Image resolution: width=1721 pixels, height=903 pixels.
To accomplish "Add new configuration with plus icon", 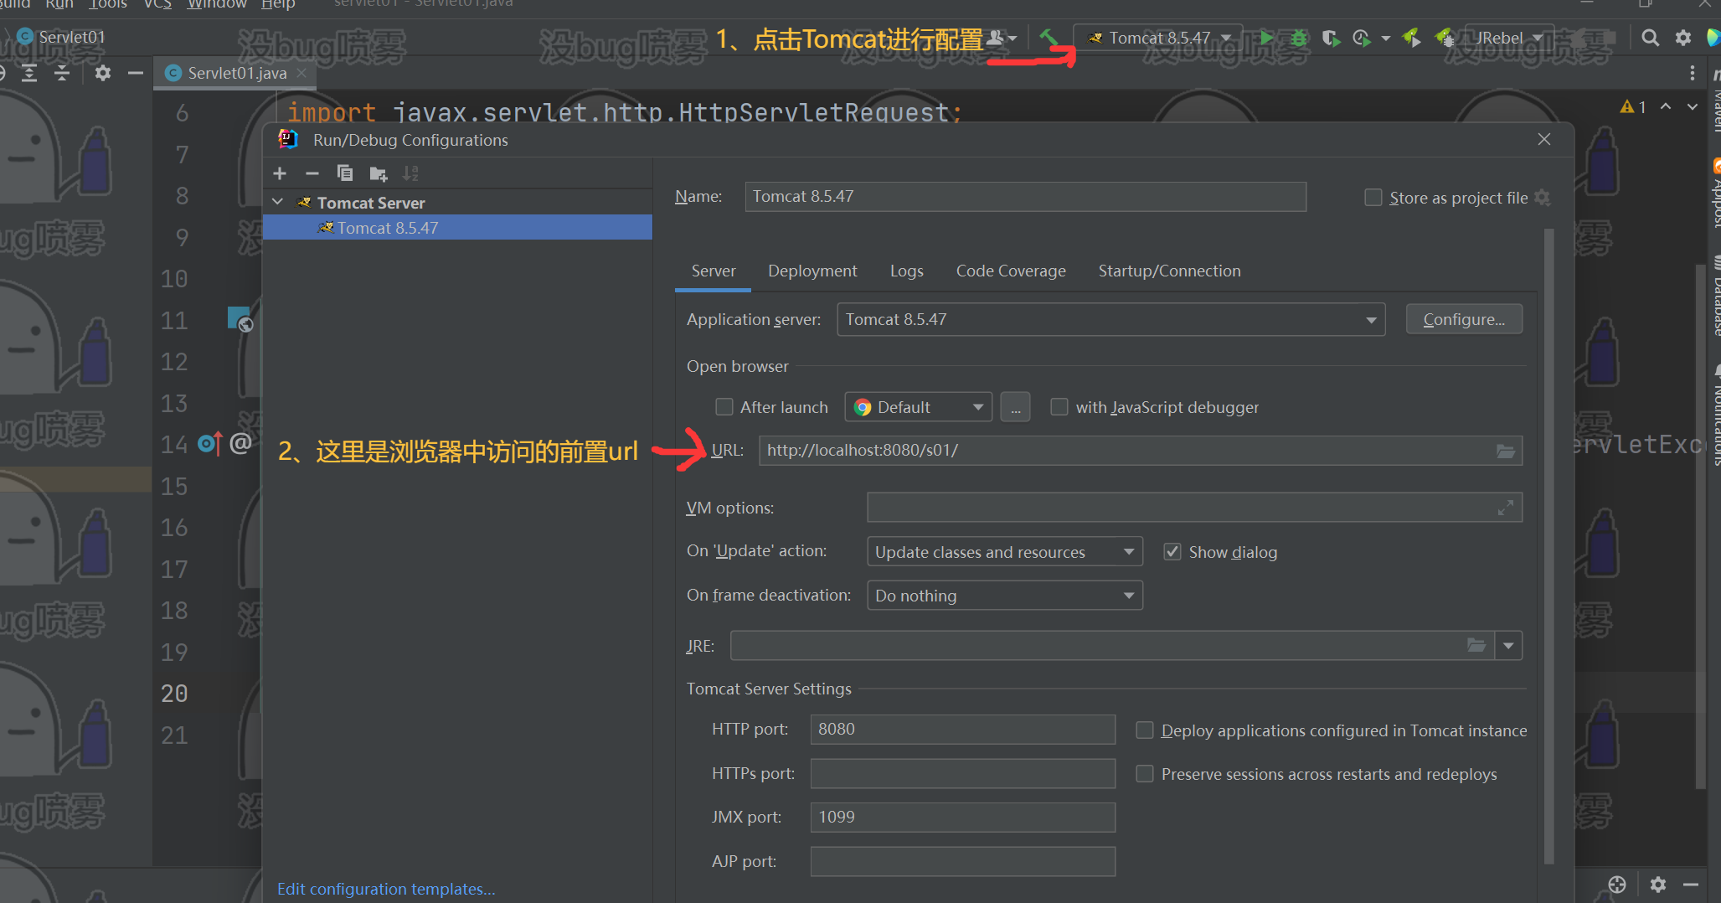I will coord(280,173).
